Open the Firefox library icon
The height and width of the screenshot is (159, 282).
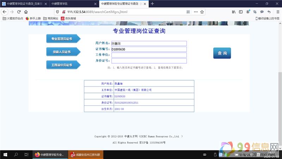pos(234,12)
